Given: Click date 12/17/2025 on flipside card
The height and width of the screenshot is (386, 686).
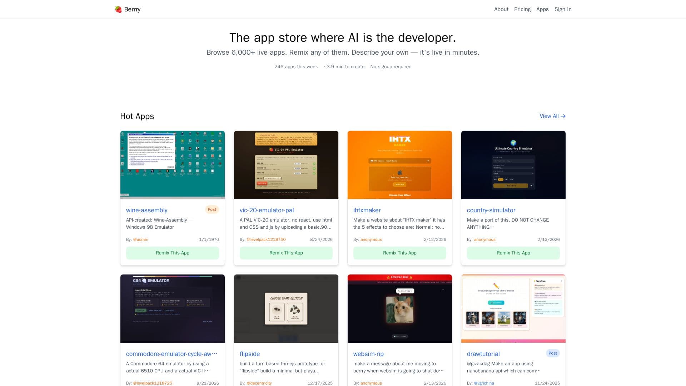Looking at the screenshot, I should coord(320,383).
